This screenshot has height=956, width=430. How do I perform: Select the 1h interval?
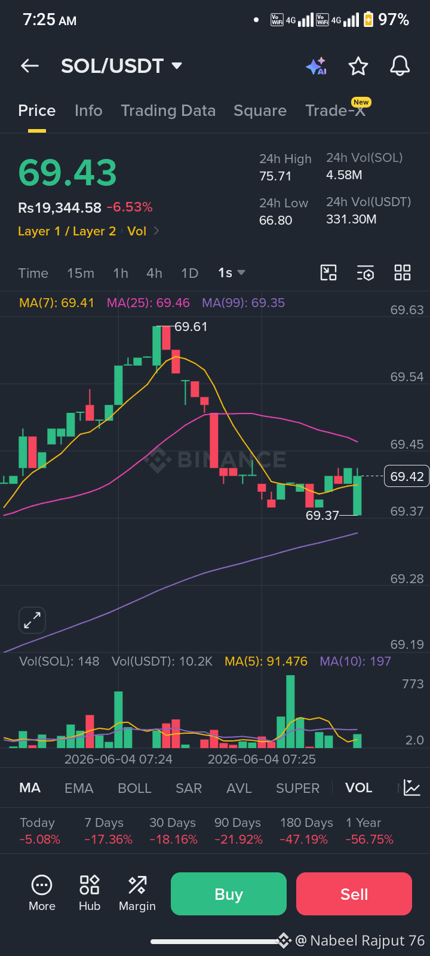(121, 273)
